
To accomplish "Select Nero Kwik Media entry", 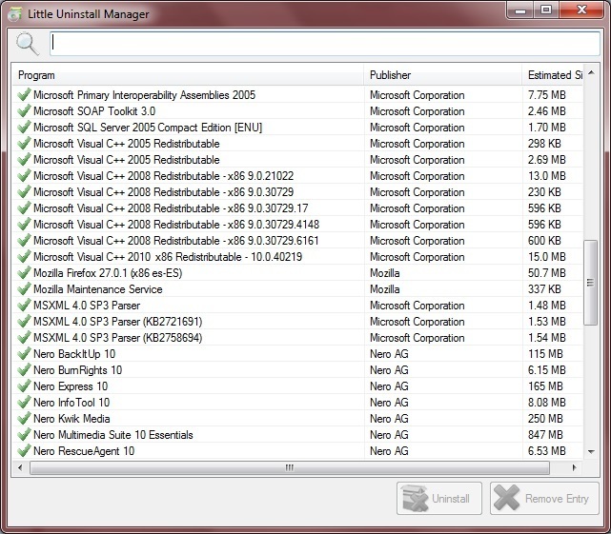I will pyautogui.click(x=298, y=419).
